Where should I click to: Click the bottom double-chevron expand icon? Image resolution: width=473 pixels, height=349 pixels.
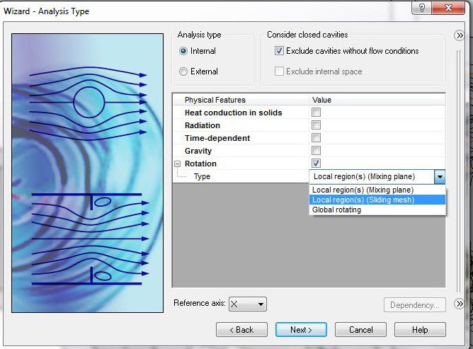pyautogui.click(x=460, y=304)
